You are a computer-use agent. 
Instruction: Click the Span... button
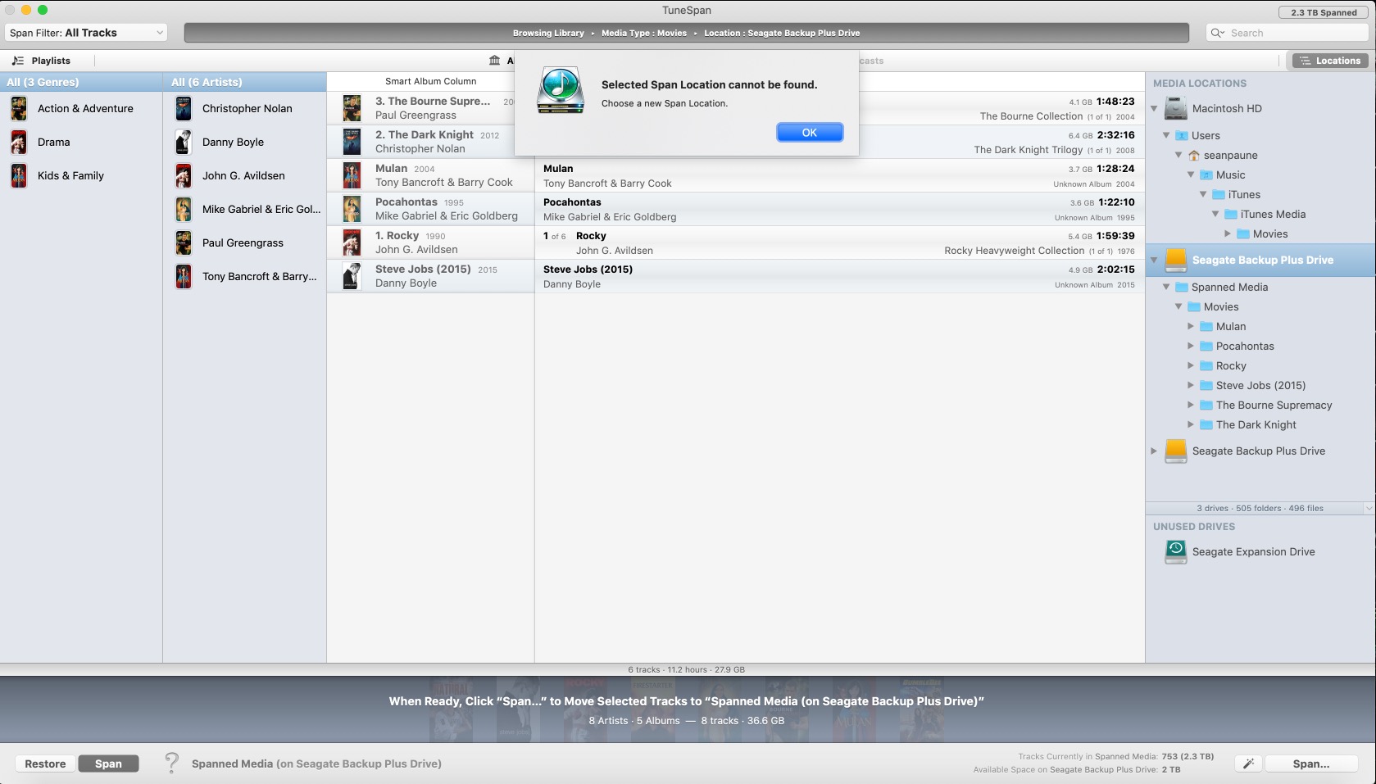click(x=1310, y=764)
